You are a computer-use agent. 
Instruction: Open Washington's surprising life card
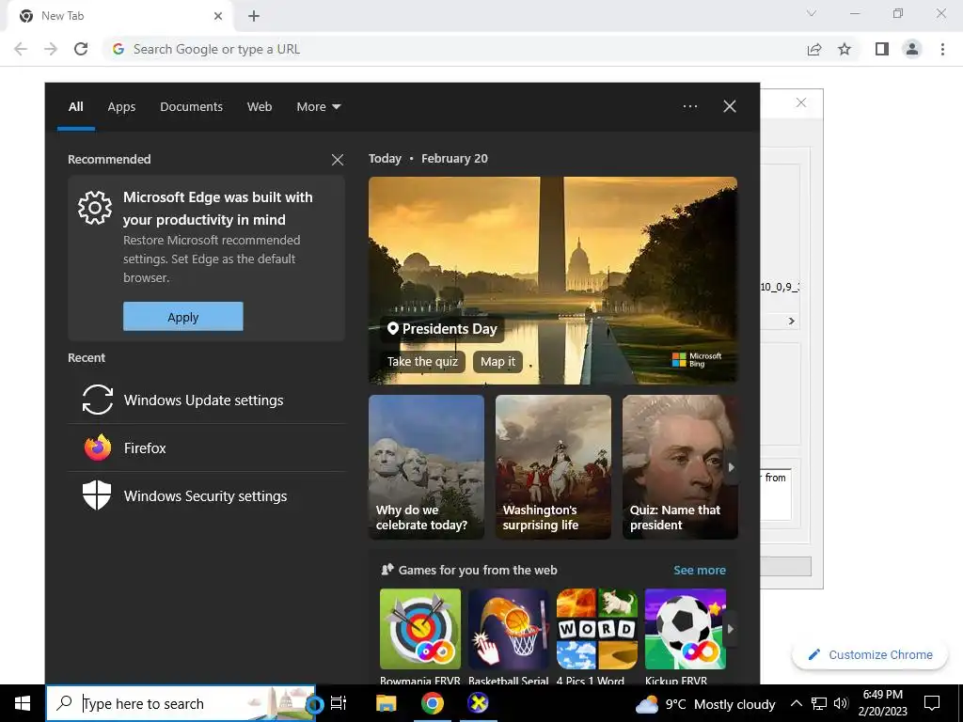point(553,467)
